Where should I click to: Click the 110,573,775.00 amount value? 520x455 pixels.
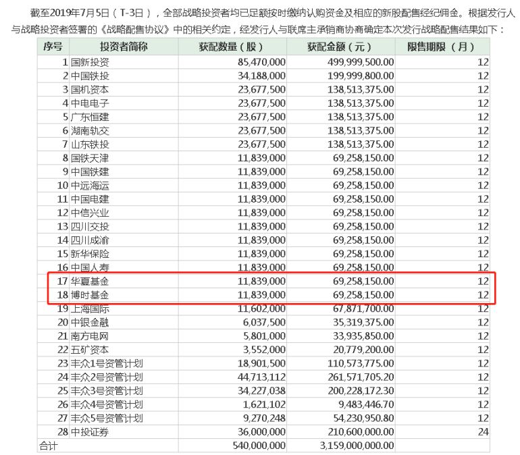(361, 363)
